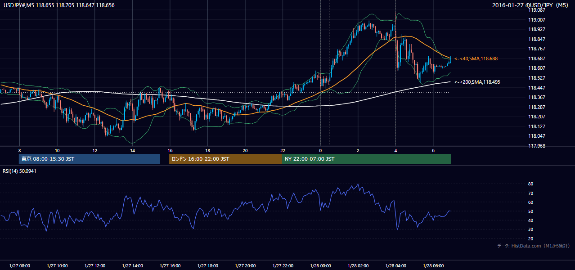Click hour label 18 under the price chart
Screen dimensions: 575x270
click(207, 150)
